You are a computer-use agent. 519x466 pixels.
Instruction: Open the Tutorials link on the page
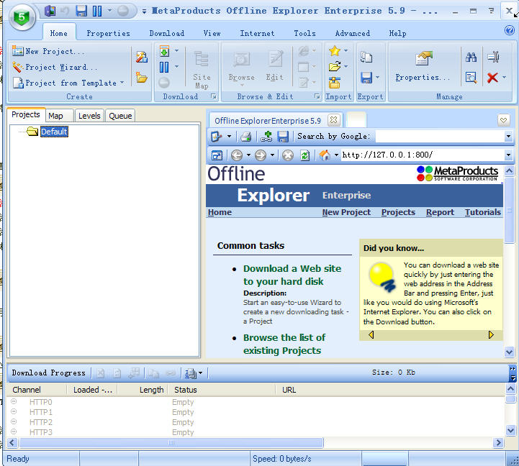coord(482,212)
